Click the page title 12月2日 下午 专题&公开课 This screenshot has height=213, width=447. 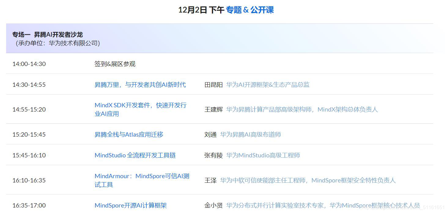pyautogui.click(x=226, y=10)
